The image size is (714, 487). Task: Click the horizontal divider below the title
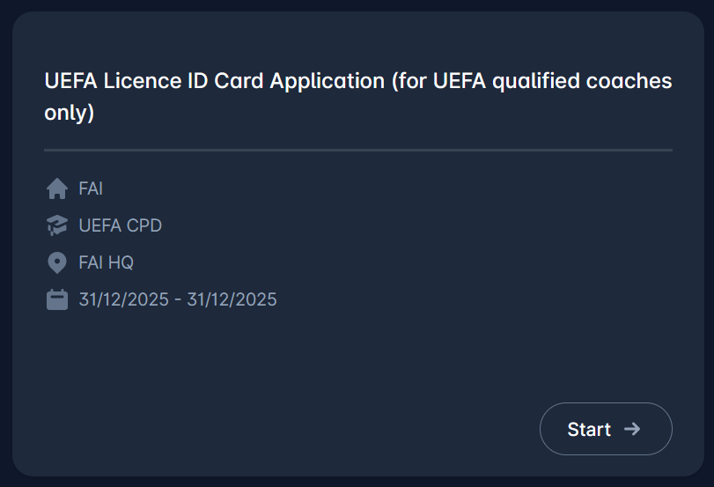pos(357,151)
